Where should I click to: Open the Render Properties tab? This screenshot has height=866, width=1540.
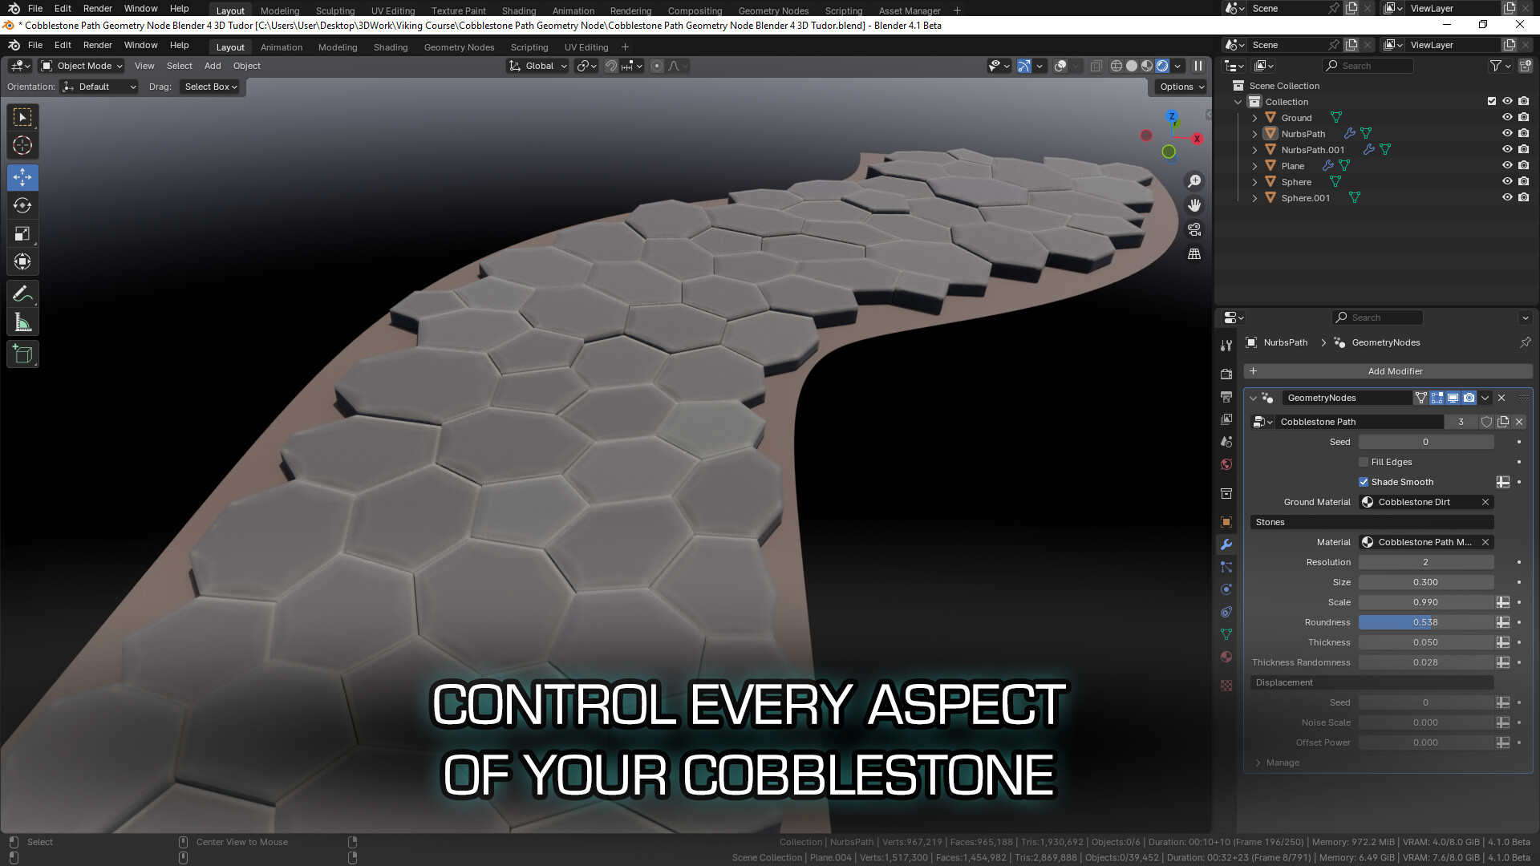1226,374
